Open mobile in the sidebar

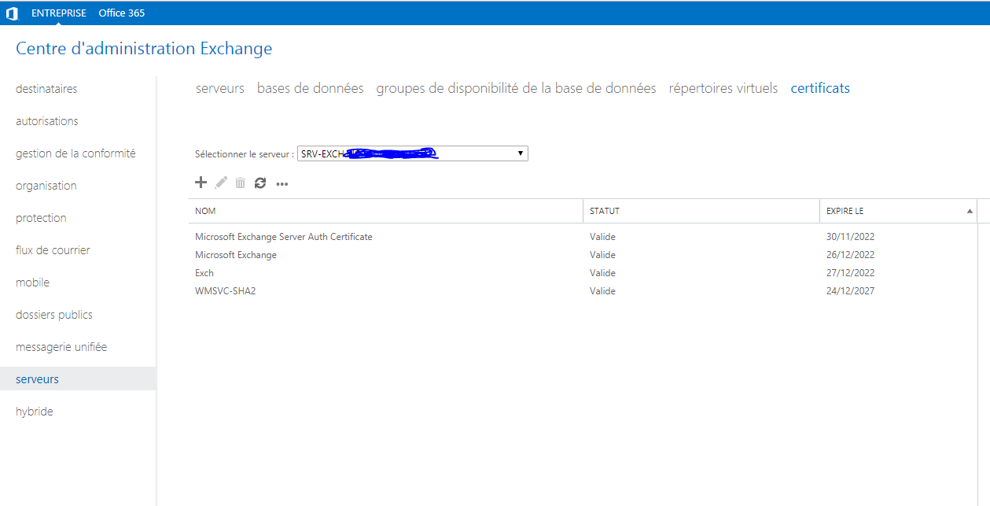[x=32, y=283]
